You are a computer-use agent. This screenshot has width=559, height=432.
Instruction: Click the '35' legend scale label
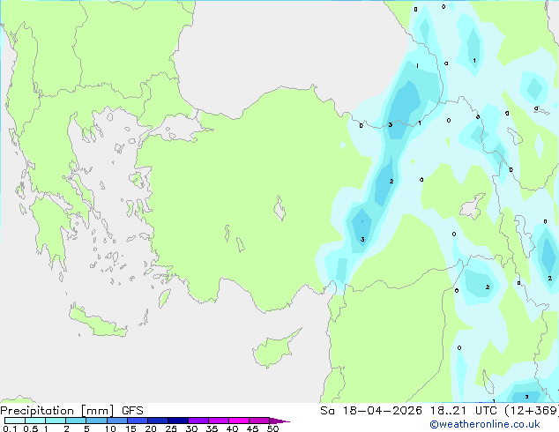pos(212,428)
